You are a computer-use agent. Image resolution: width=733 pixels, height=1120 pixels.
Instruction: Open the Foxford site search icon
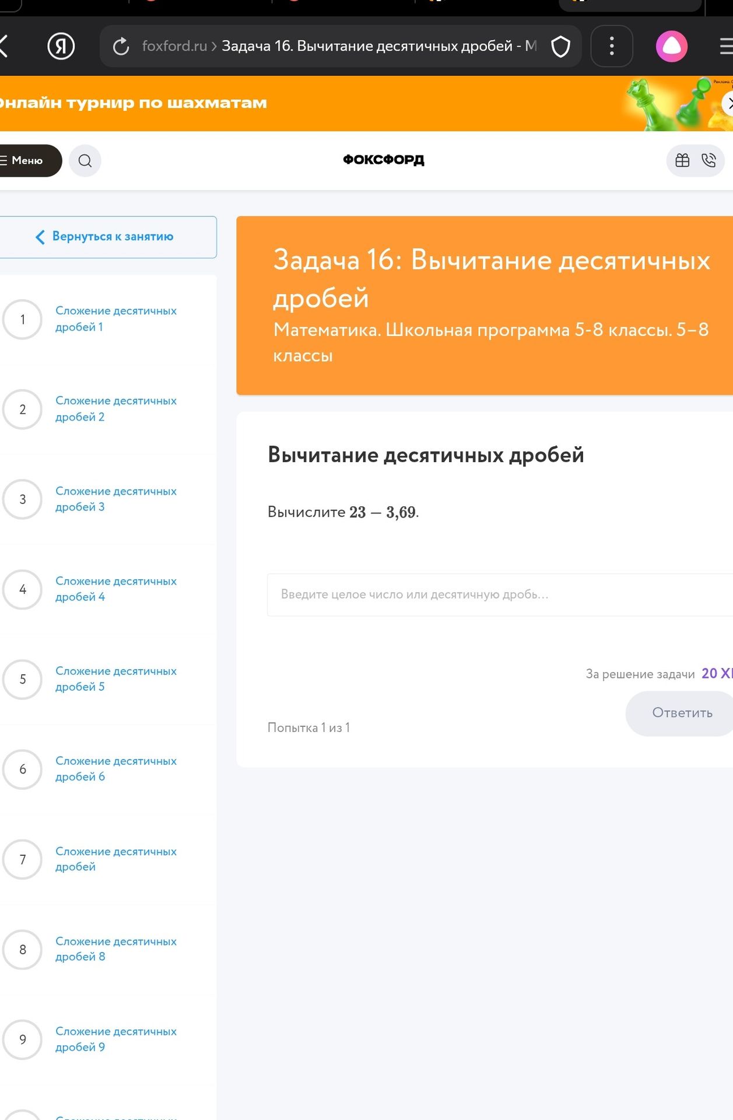[85, 160]
